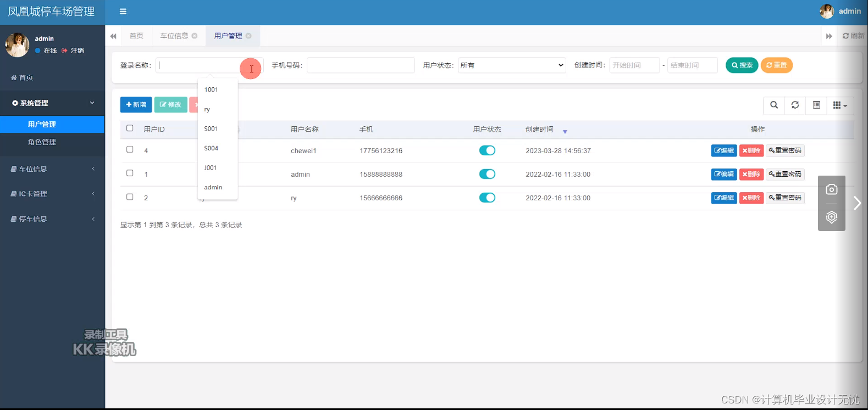Image resolution: width=868 pixels, height=410 pixels.
Task: Focus the 手机号码 input field
Action: 361,65
